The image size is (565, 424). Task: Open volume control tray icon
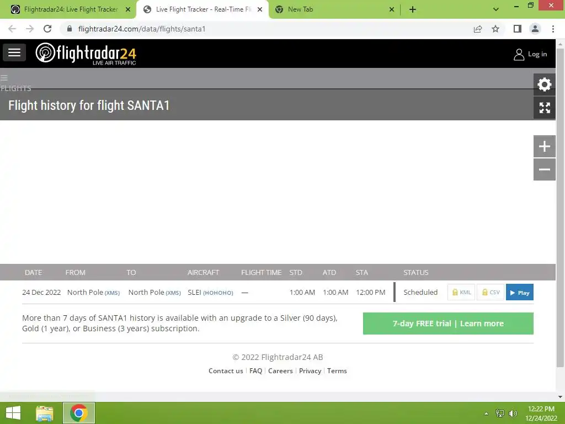[513, 414]
